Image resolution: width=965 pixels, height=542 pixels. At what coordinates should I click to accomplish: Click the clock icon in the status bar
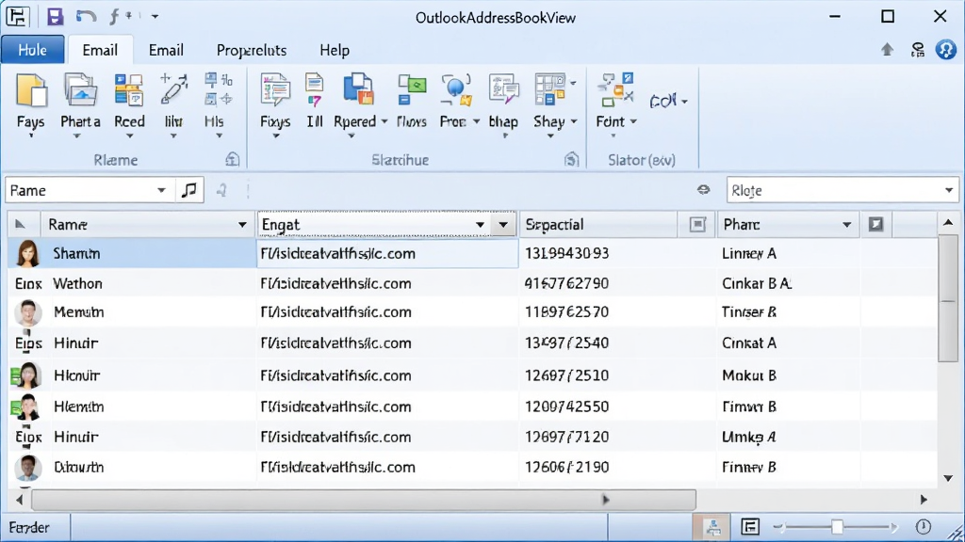coord(924,527)
